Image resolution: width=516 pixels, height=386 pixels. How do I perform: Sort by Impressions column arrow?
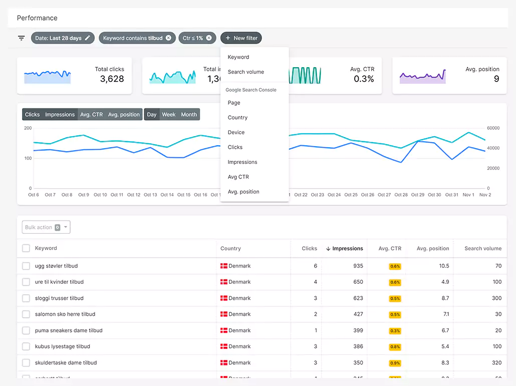point(328,249)
